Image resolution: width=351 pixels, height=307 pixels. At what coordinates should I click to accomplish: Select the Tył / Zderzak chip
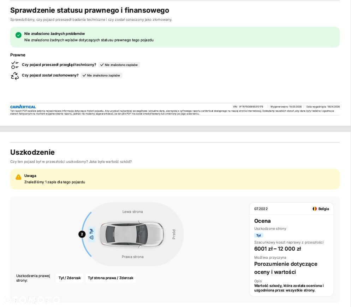tap(70, 278)
